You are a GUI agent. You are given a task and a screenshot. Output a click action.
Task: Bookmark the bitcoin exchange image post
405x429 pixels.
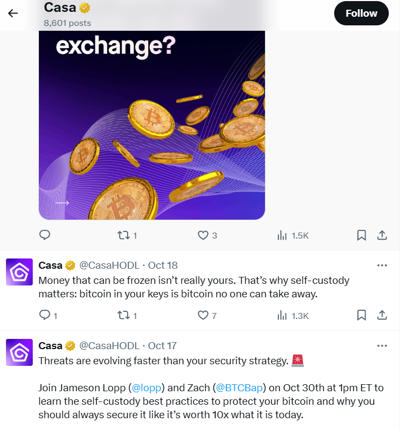pyautogui.click(x=362, y=235)
